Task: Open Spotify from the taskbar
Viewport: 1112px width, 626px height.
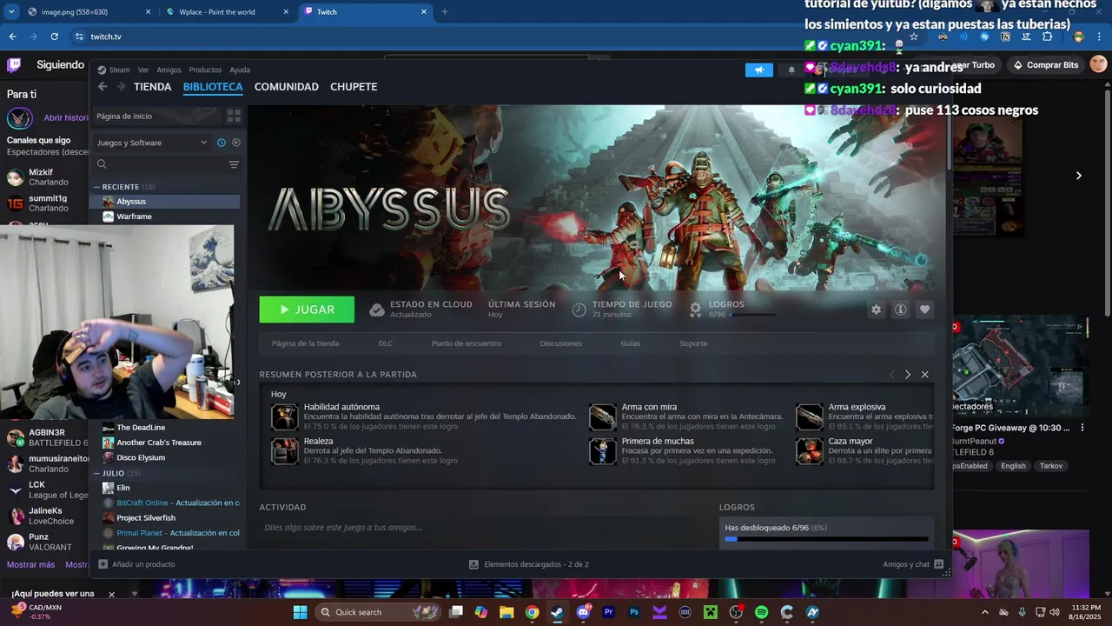Action: (762, 612)
